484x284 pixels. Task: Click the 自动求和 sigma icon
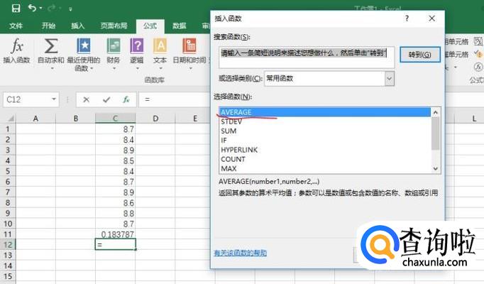[x=51, y=46]
